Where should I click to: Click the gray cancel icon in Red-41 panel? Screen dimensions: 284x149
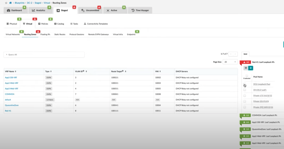(246, 68)
